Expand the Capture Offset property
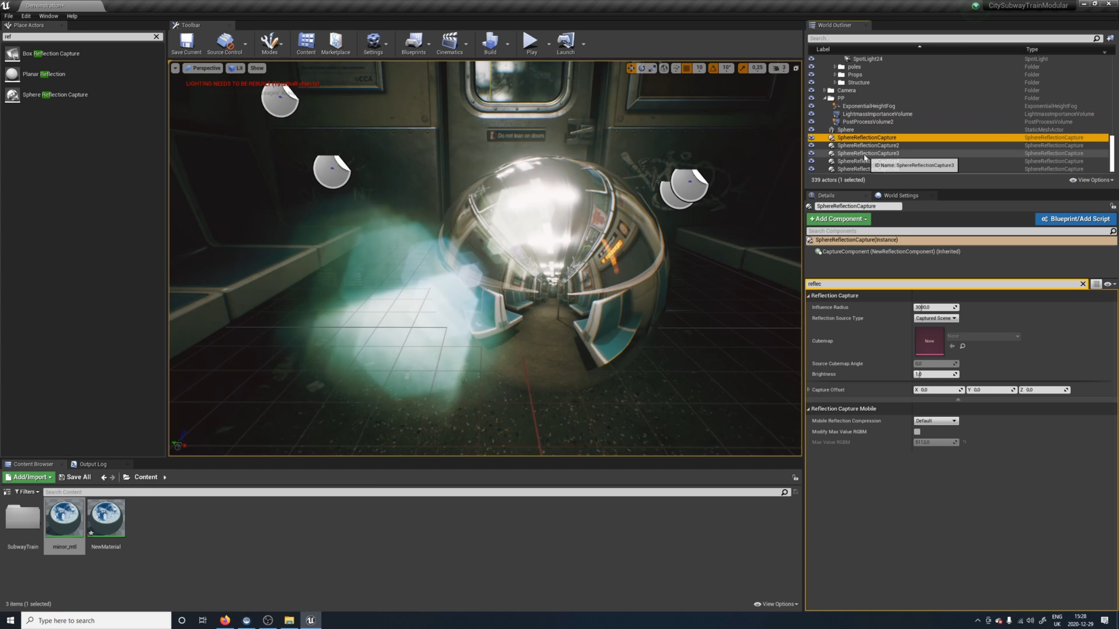 pyautogui.click(x=808, y=390)
